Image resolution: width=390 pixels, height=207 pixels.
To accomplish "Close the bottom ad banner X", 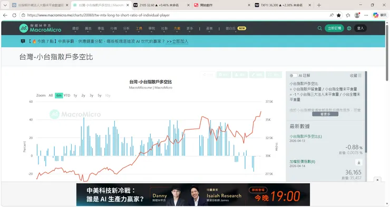I will click(377, 180).
